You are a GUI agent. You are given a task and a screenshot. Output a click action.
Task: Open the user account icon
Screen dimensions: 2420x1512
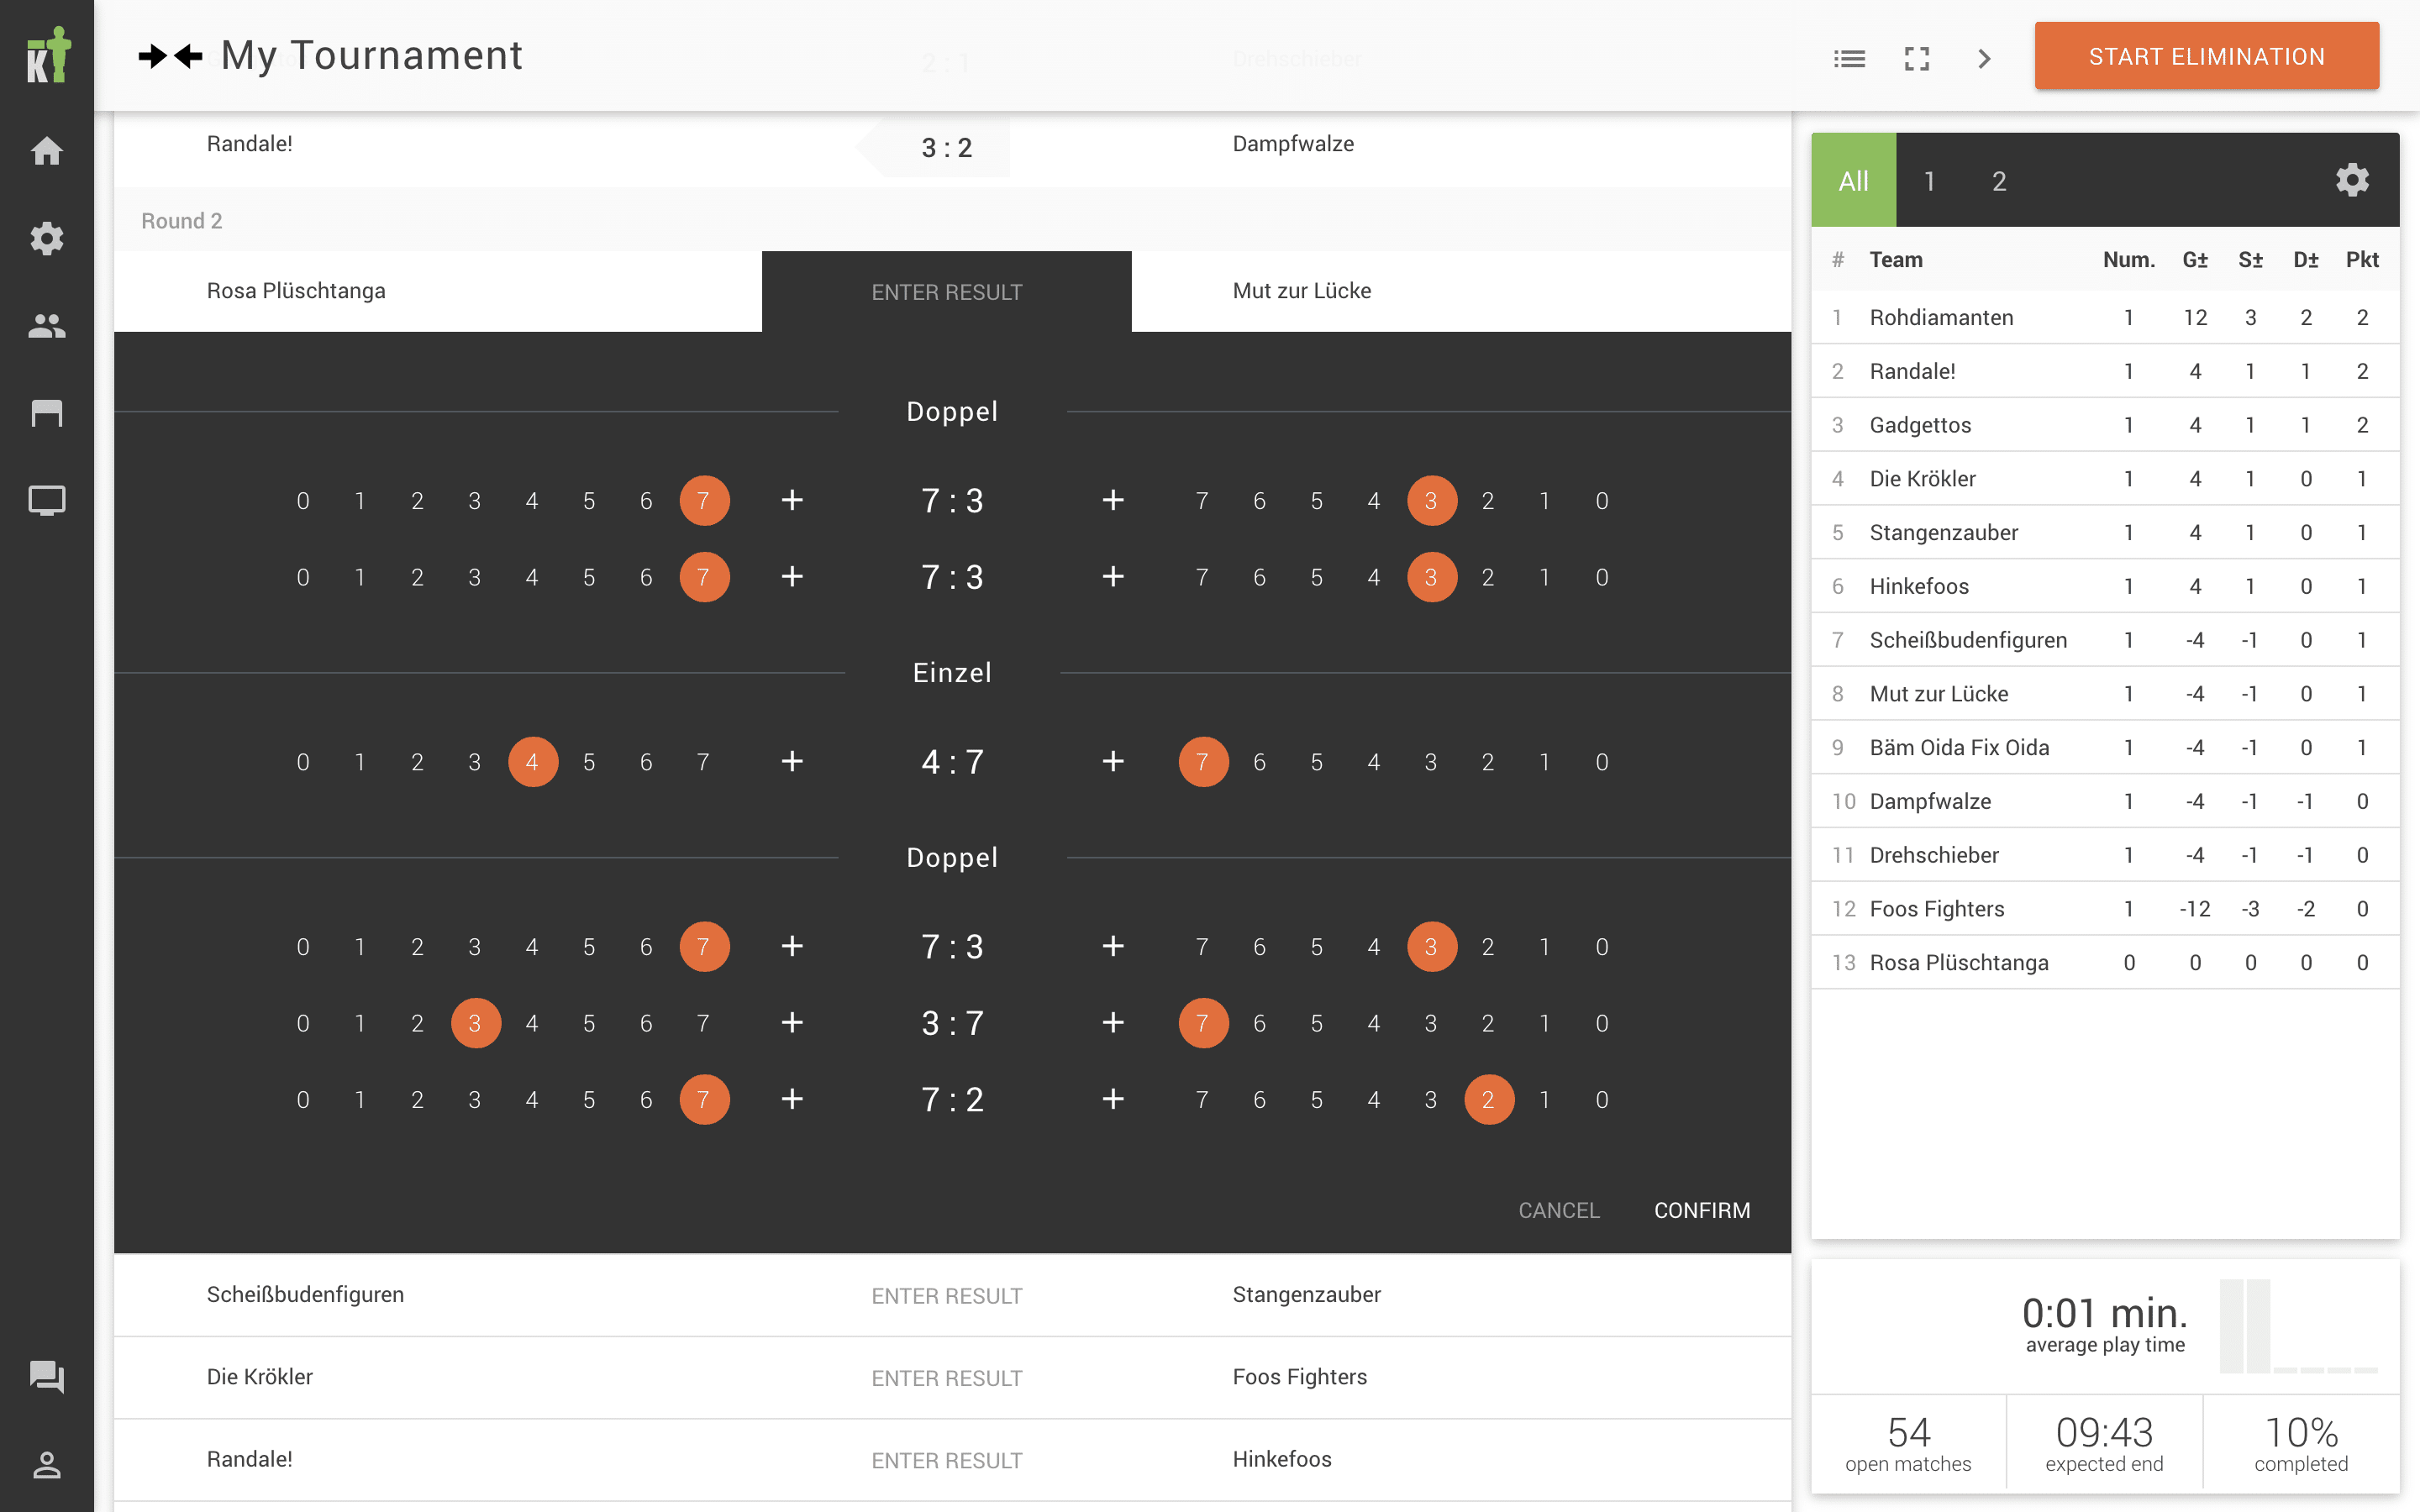coord(47,1465)
